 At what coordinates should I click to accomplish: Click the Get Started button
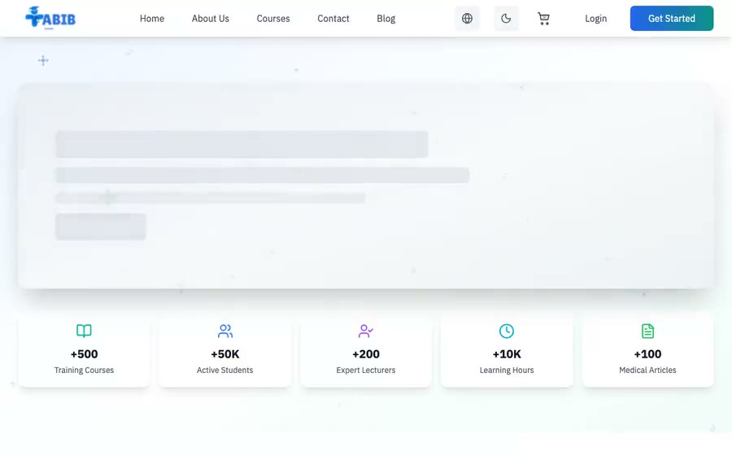point(671,18)
